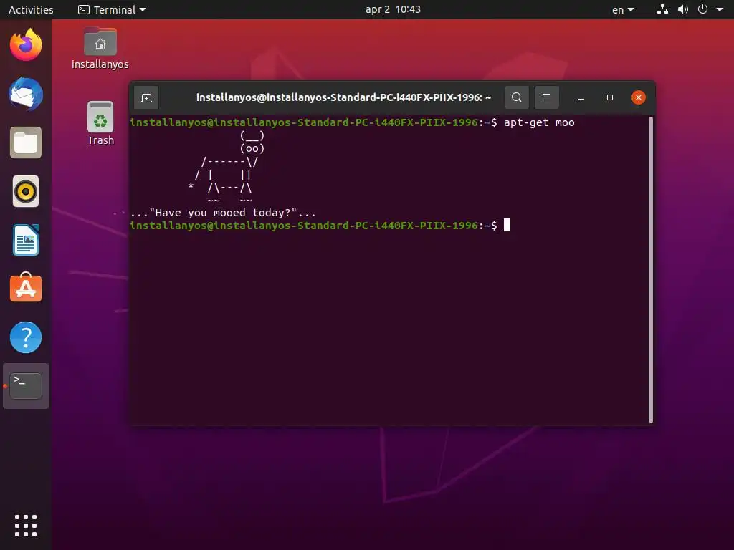Close the terminal with the orange X
This screenshot has height=550, width=734.
[638, 97]
